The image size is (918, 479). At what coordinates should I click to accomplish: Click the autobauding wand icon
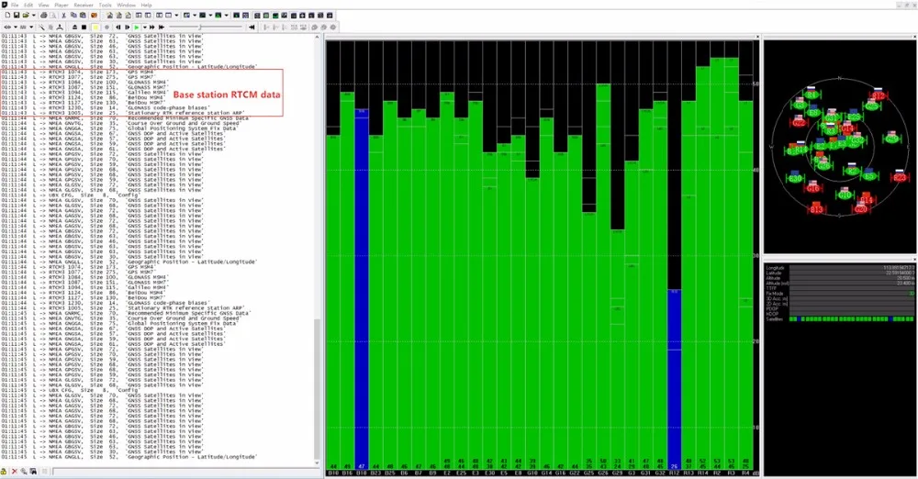tap(41, 27)
